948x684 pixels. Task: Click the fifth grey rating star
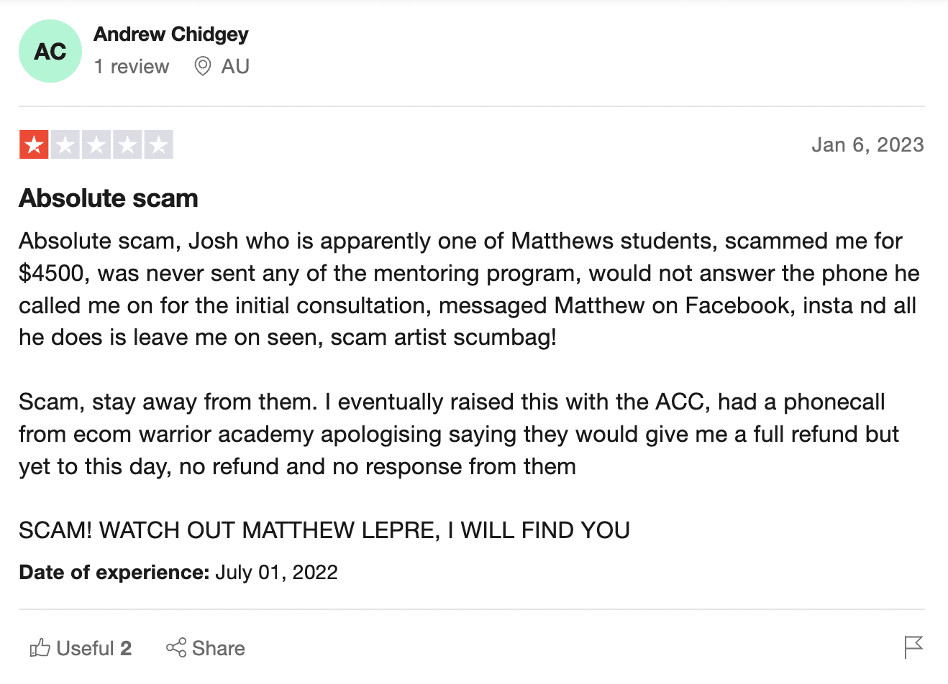pos(159,144)
